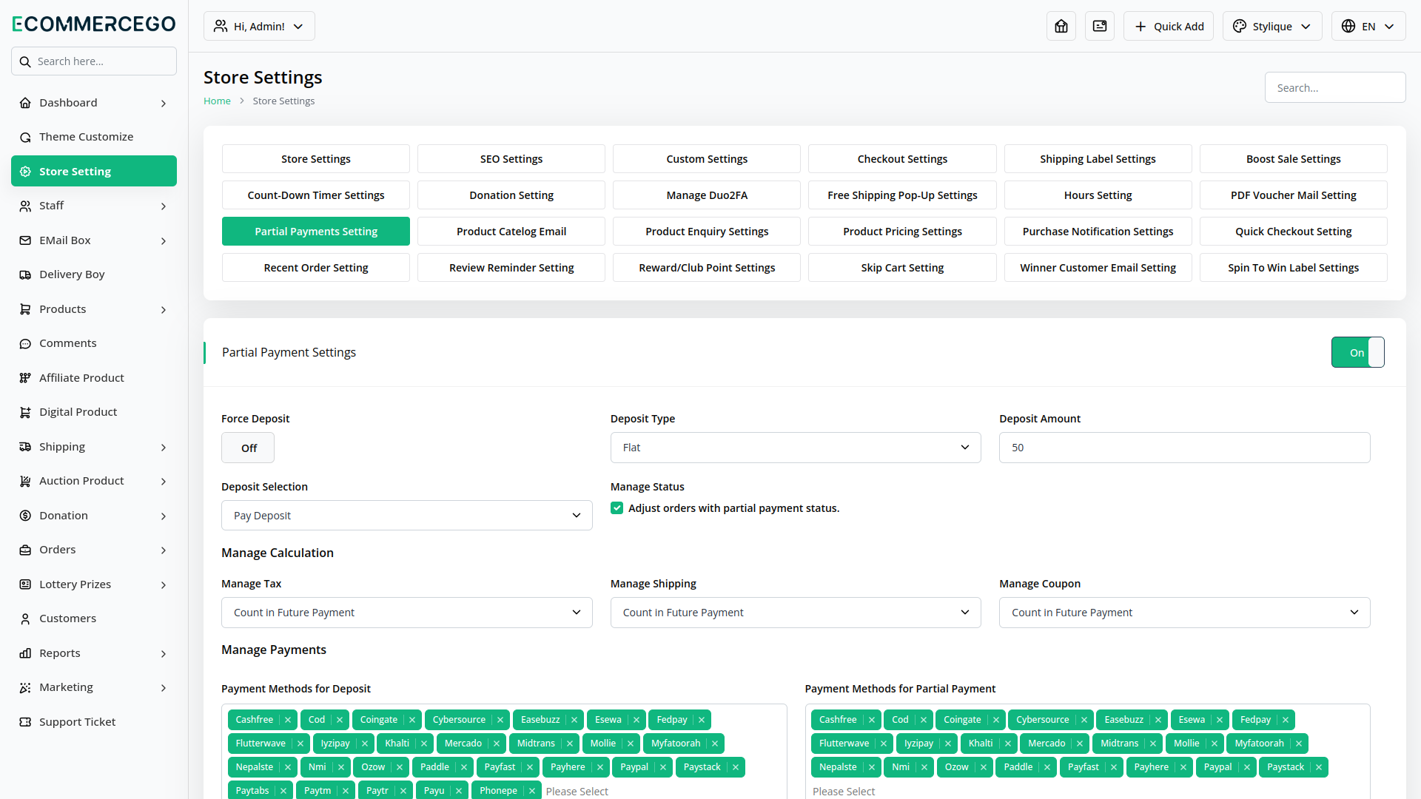1421x799 pixels.
Task: Click the Staff people icon in sidebar
Action: coord(25,206)
